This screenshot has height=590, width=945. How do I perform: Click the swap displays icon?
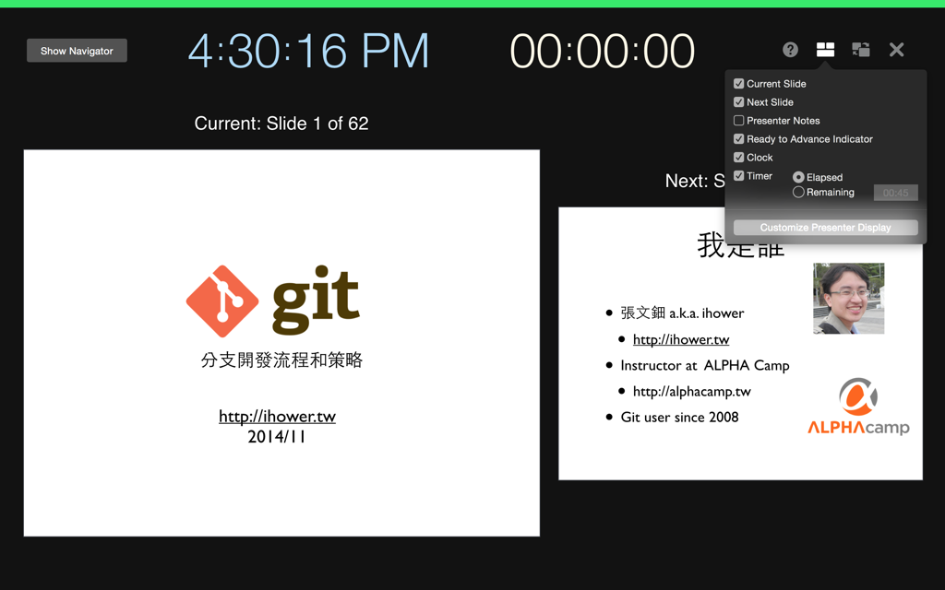(861, 50)
